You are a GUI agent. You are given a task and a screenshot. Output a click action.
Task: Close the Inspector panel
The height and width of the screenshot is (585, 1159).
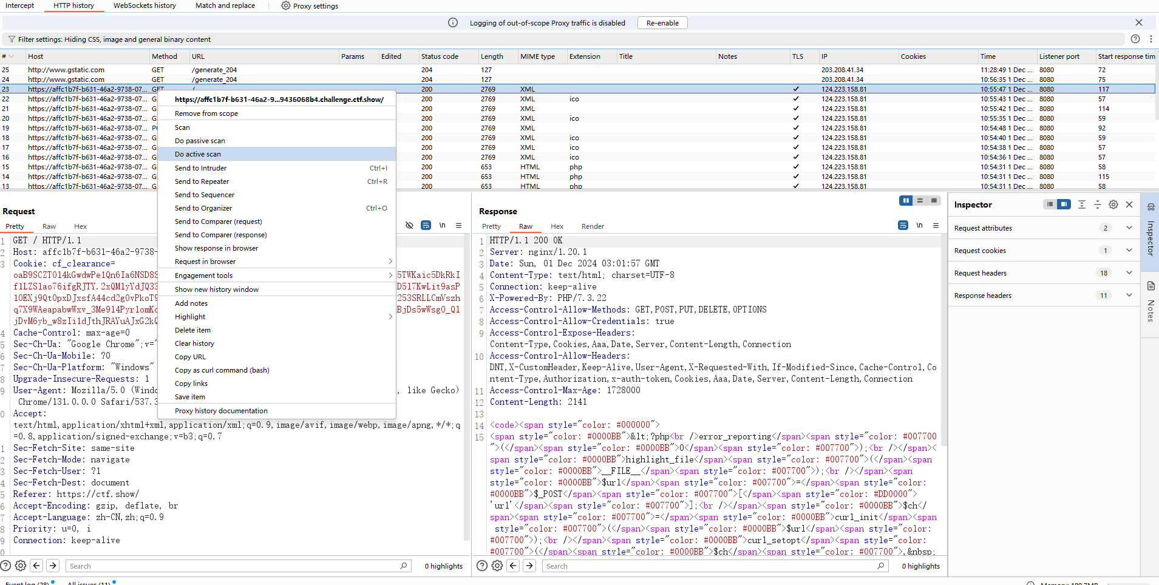point(1129,205)
